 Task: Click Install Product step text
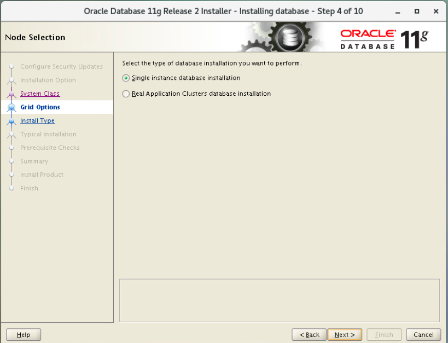tap(42, 175)
